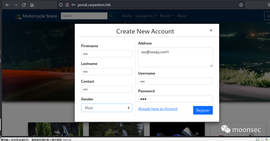Bookmark this page with the star icon
Screen dimensions: 270x141
pyautogui.click(x=241, y=5)
